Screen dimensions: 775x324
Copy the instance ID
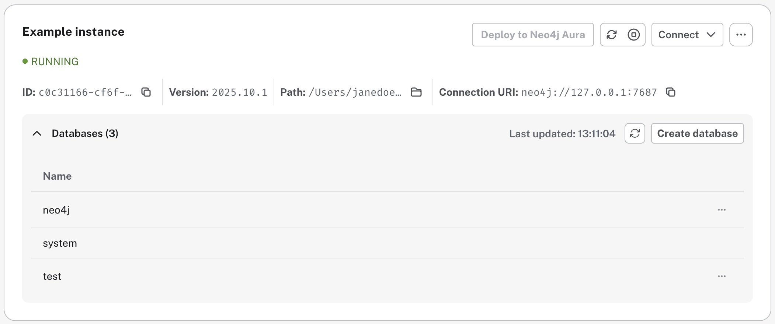tap(146, 92)
